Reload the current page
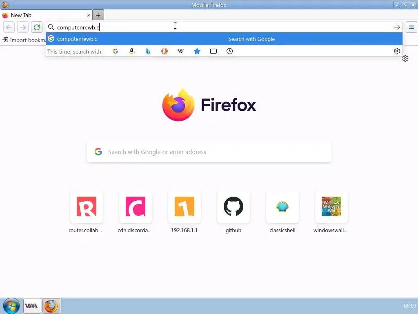The height and width of the screenshot is (314, 418). pyautogui.click(x=37, y=27)
